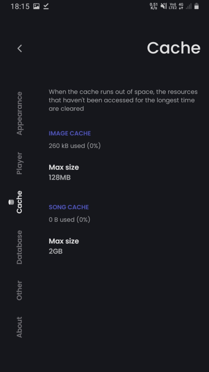
Task: Switch to the Appearance settings tab
Action: 20,113
